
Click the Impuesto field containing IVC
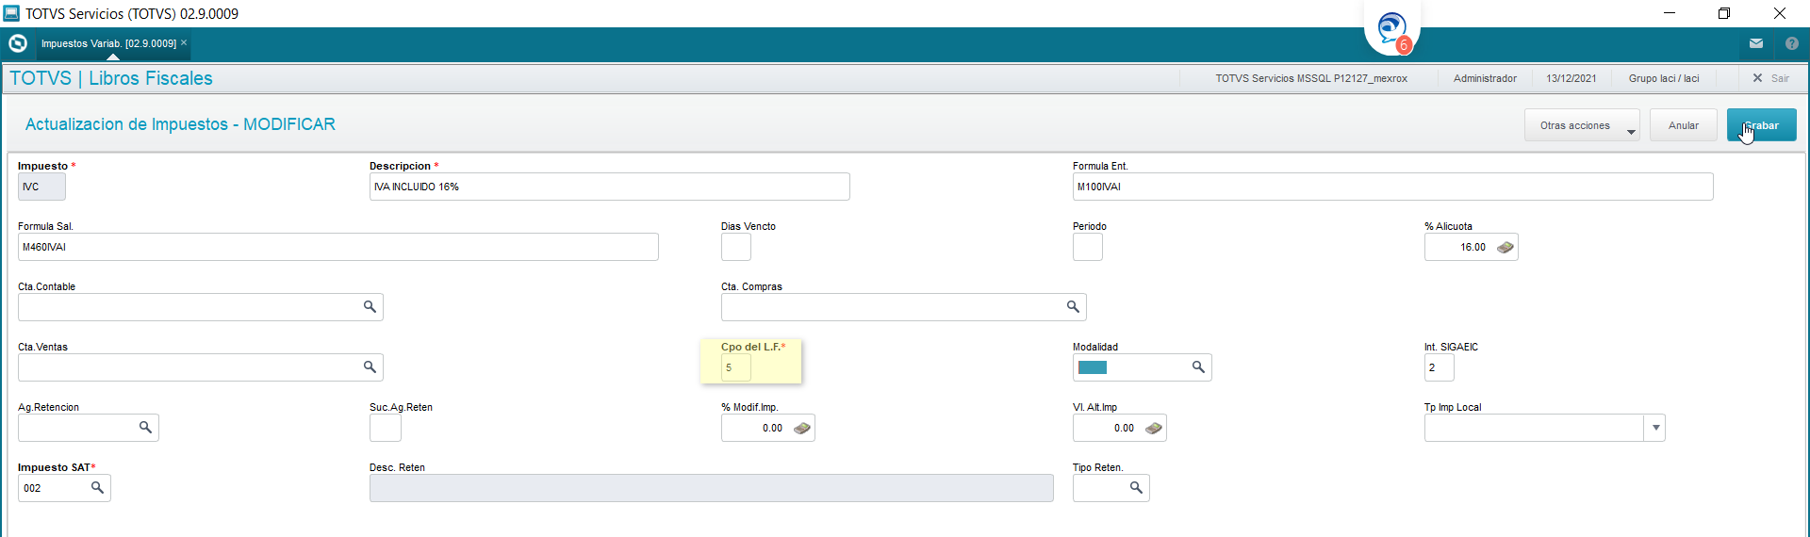point(41,187)
